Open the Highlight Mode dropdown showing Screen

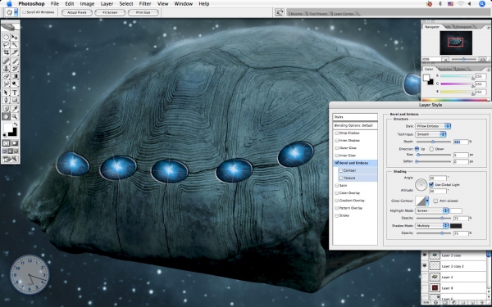tap(432, 210)
